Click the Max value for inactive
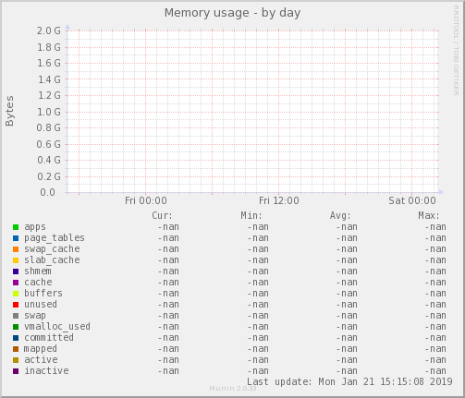Screen dimensions: 465x398 pyautogui.click(x=435, y=371)
